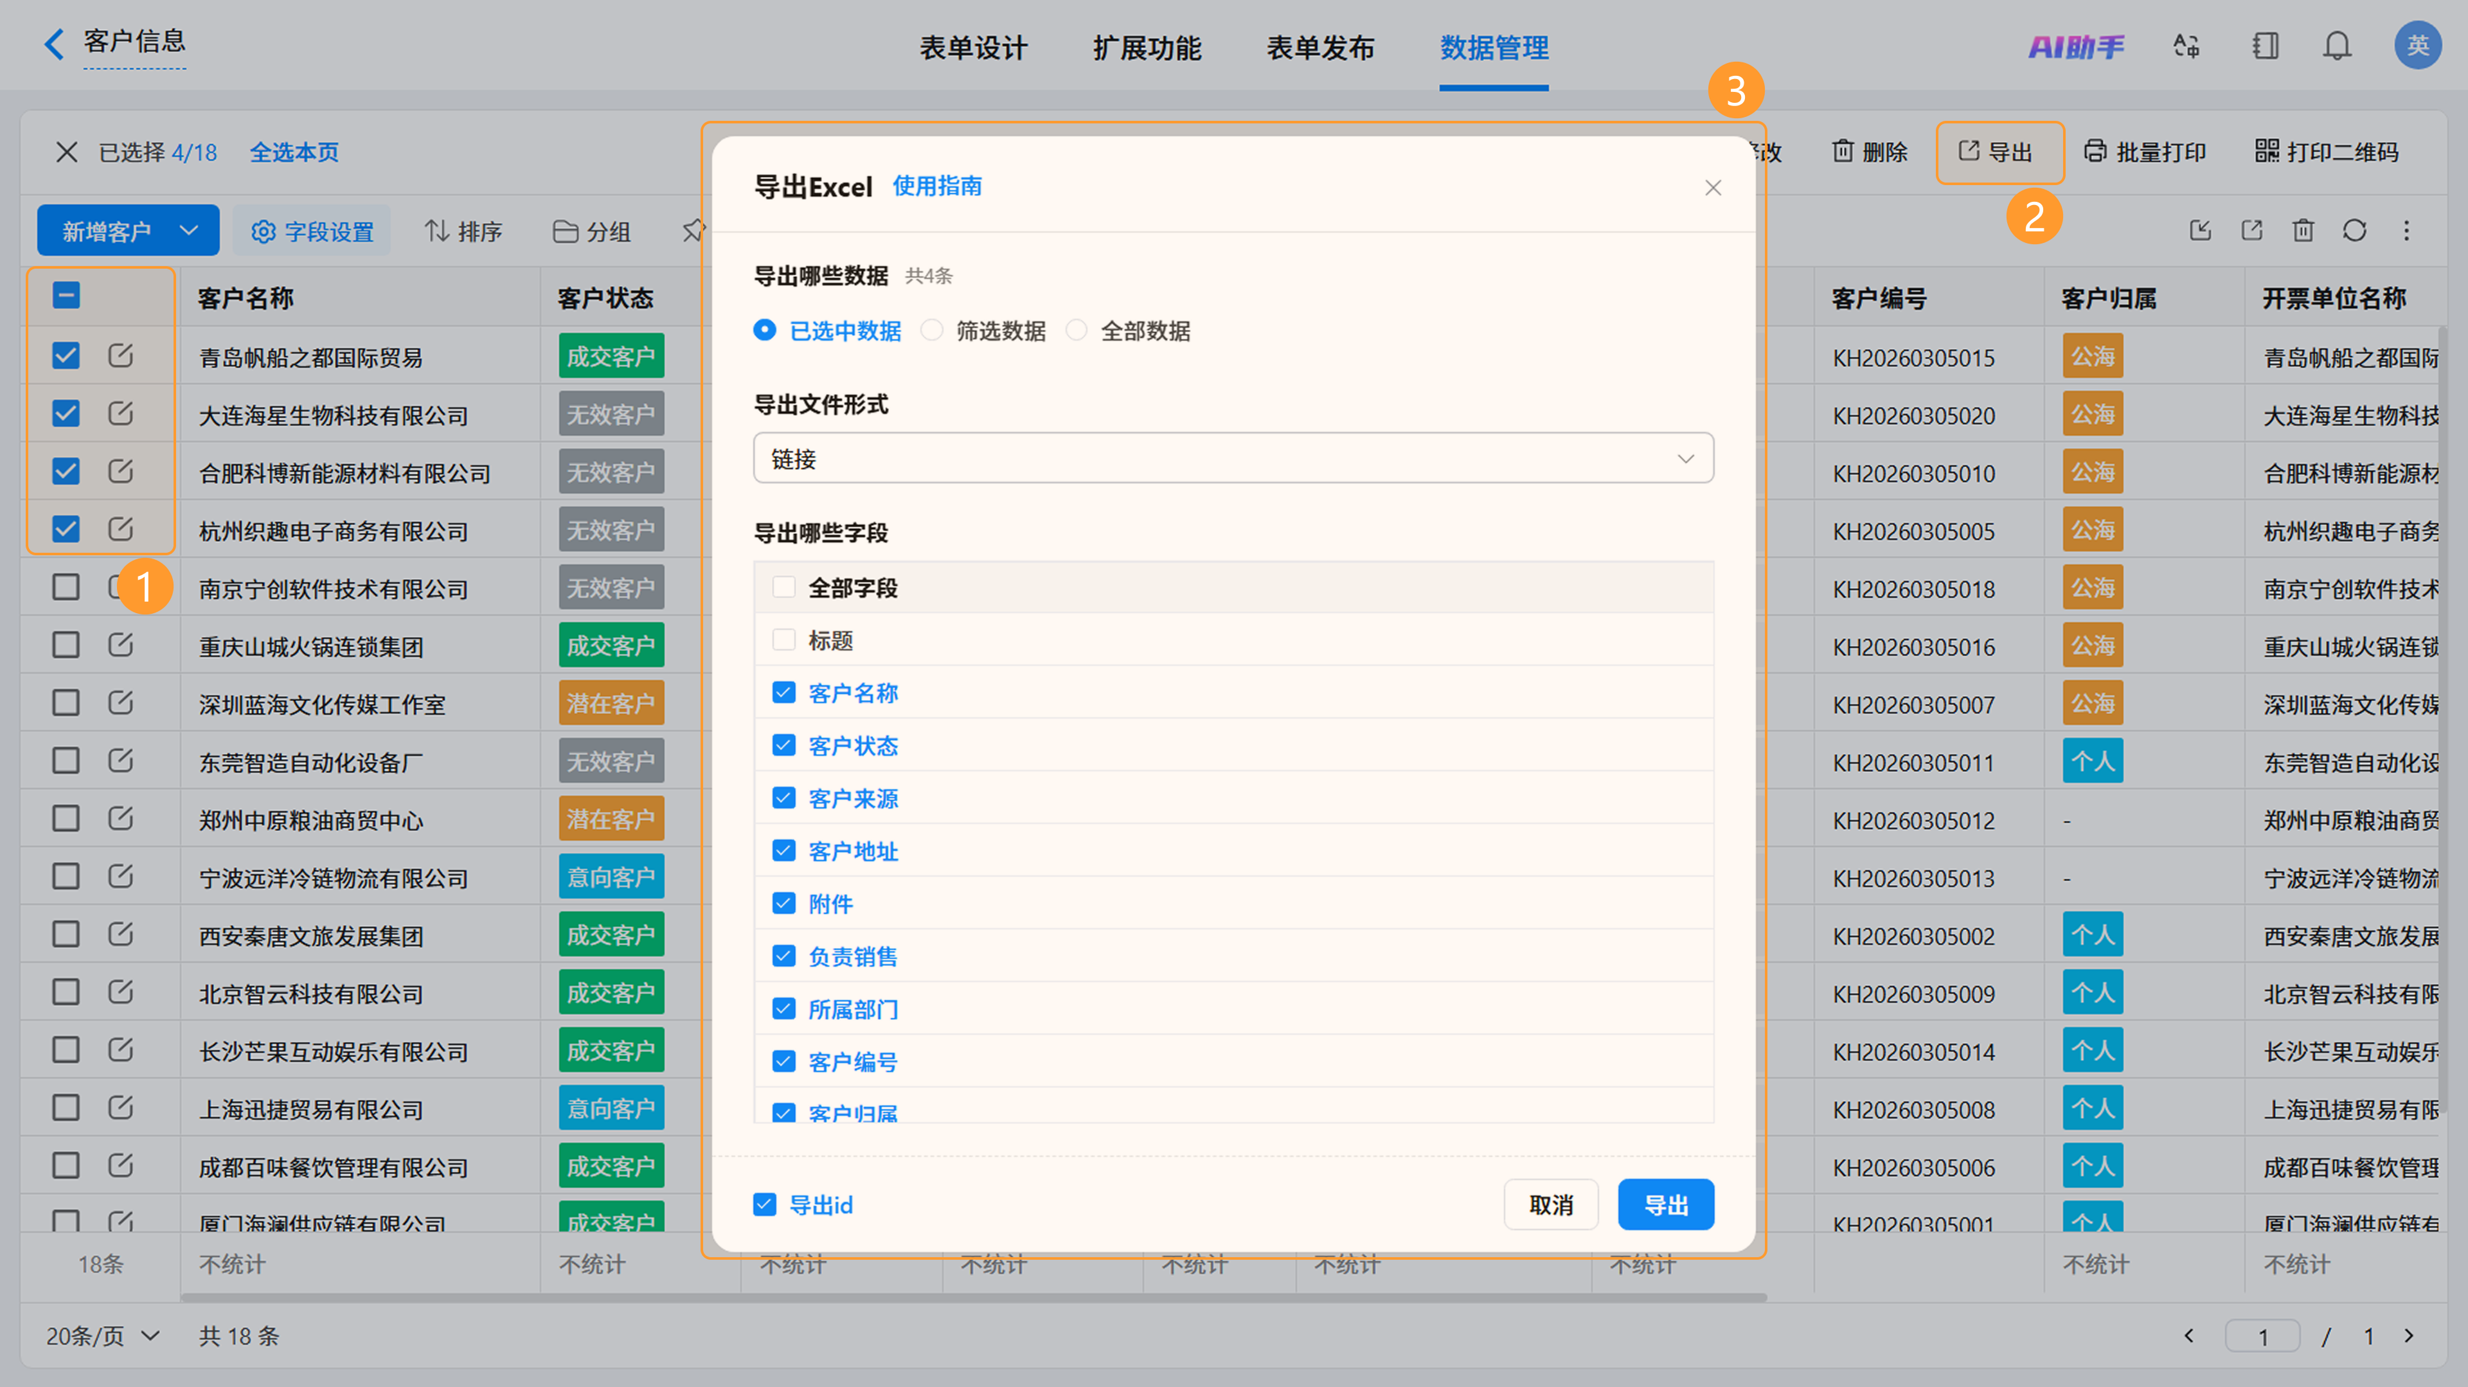Check the row 郑州中原粮油商贸中心
Image resolution: width=2468 pixels, height=1387 pixels.
click(66, 818)
